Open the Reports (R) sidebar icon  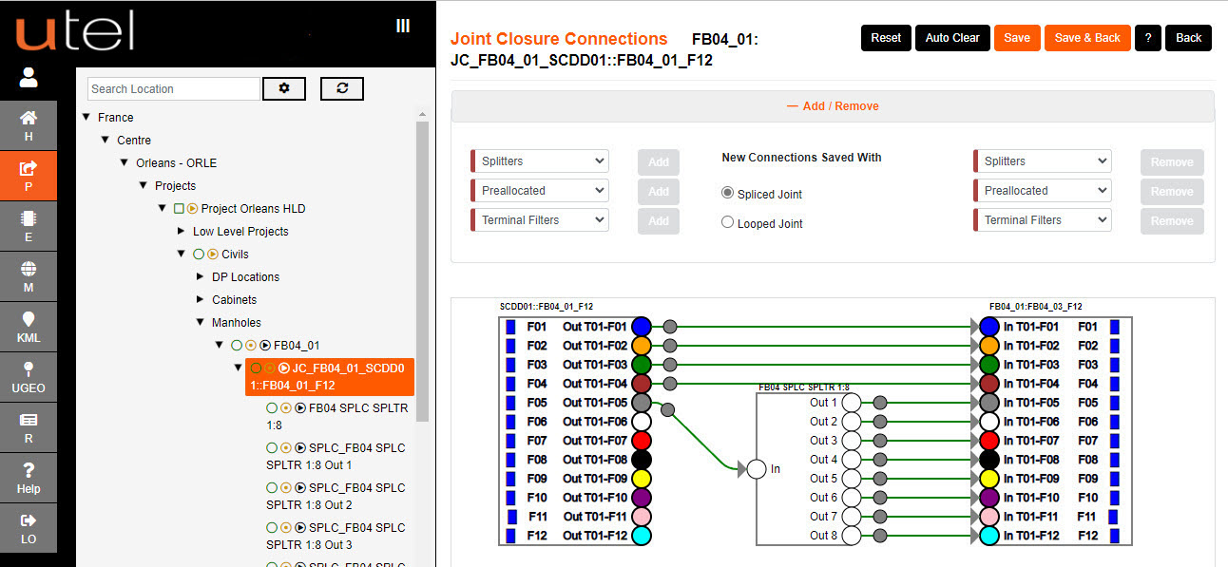[x=29, y=427]
